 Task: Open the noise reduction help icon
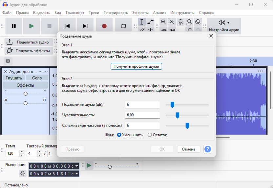(x=207, y=149)
